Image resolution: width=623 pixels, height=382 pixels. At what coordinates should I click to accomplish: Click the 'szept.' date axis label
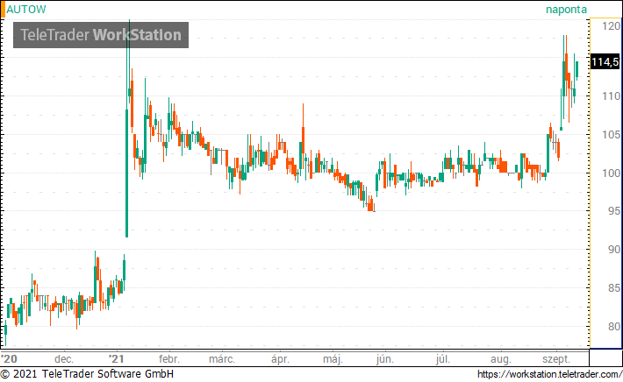pyautogui.click(x=556, y=359)
